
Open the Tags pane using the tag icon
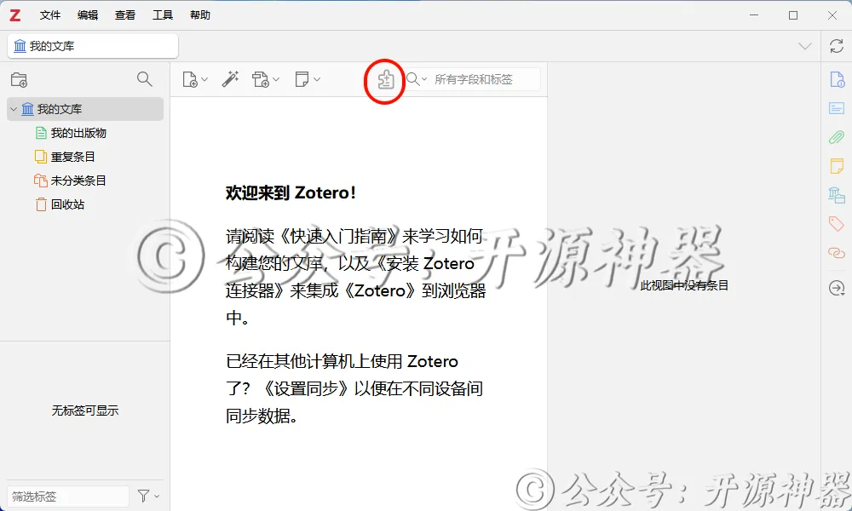point(836,223)
